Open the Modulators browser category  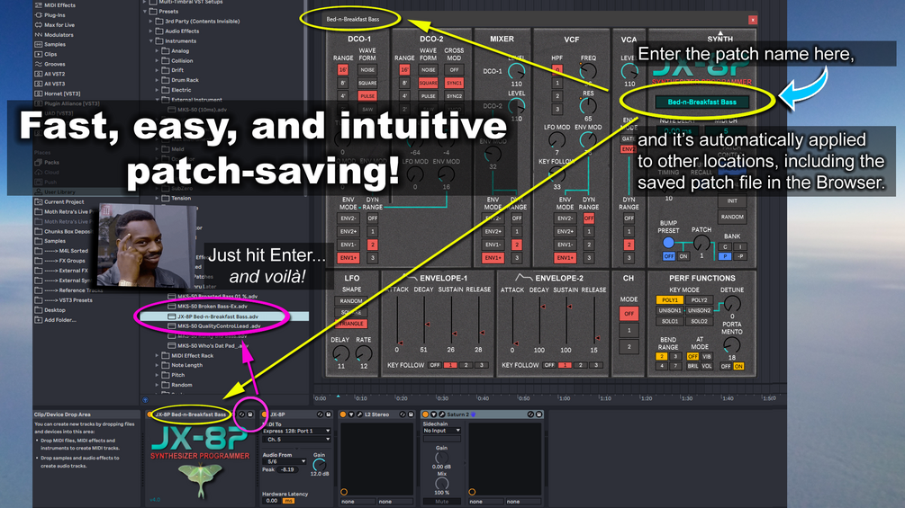point(54,34)
